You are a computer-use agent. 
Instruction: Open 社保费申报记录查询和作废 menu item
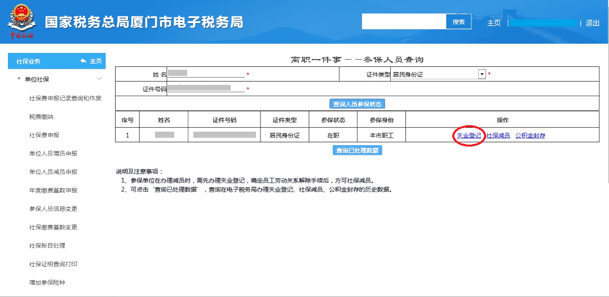coord(65,98)
